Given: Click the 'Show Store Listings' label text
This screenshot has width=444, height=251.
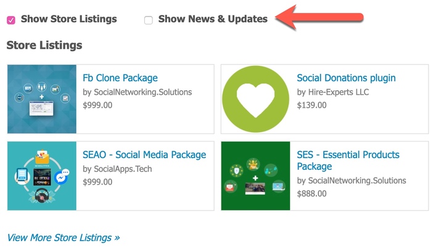Looking at the screenshot, I should [x=69, y=19].
